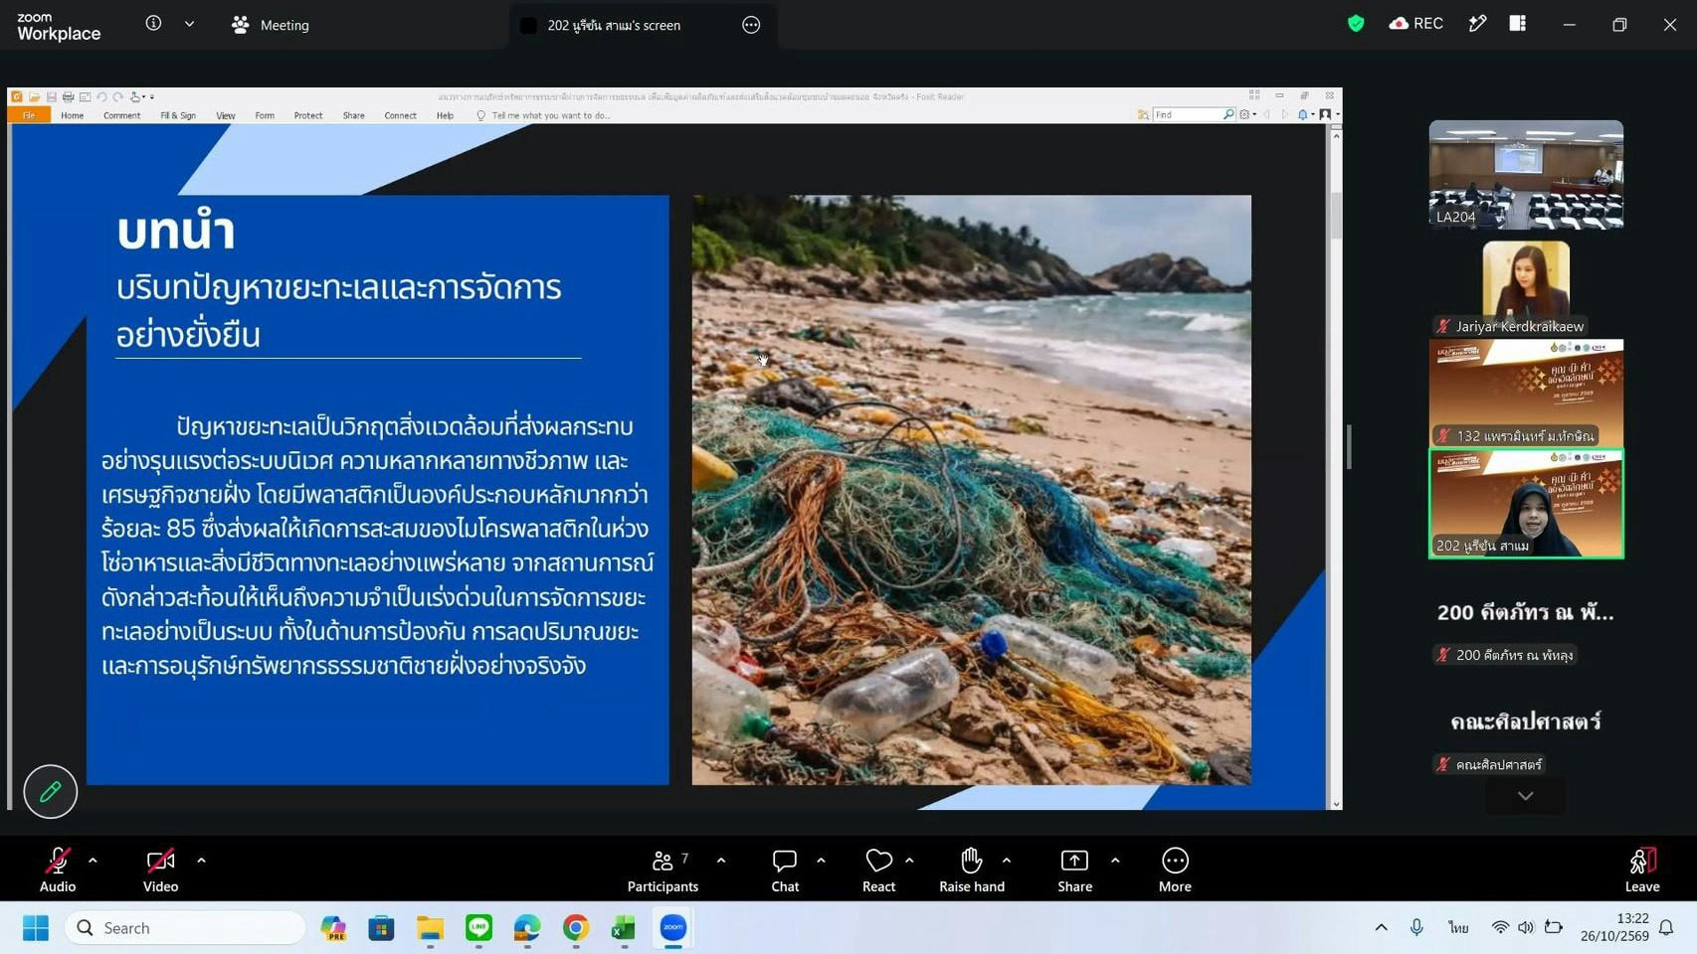Open the annotation pencil tool
This screenshot has width=1697, height=954.
coord(51,791)
